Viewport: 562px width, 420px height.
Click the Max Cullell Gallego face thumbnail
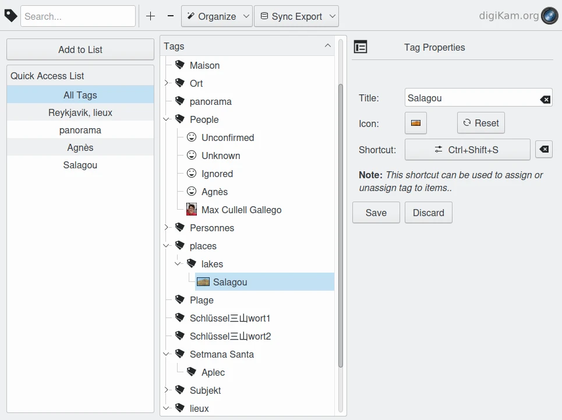pyautogui.click(x=192, y=210)
